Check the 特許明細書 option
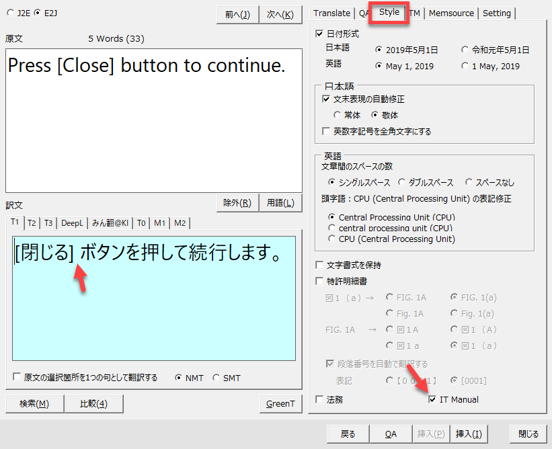Screen dimensions: 552x449 (x=319, y=281)
